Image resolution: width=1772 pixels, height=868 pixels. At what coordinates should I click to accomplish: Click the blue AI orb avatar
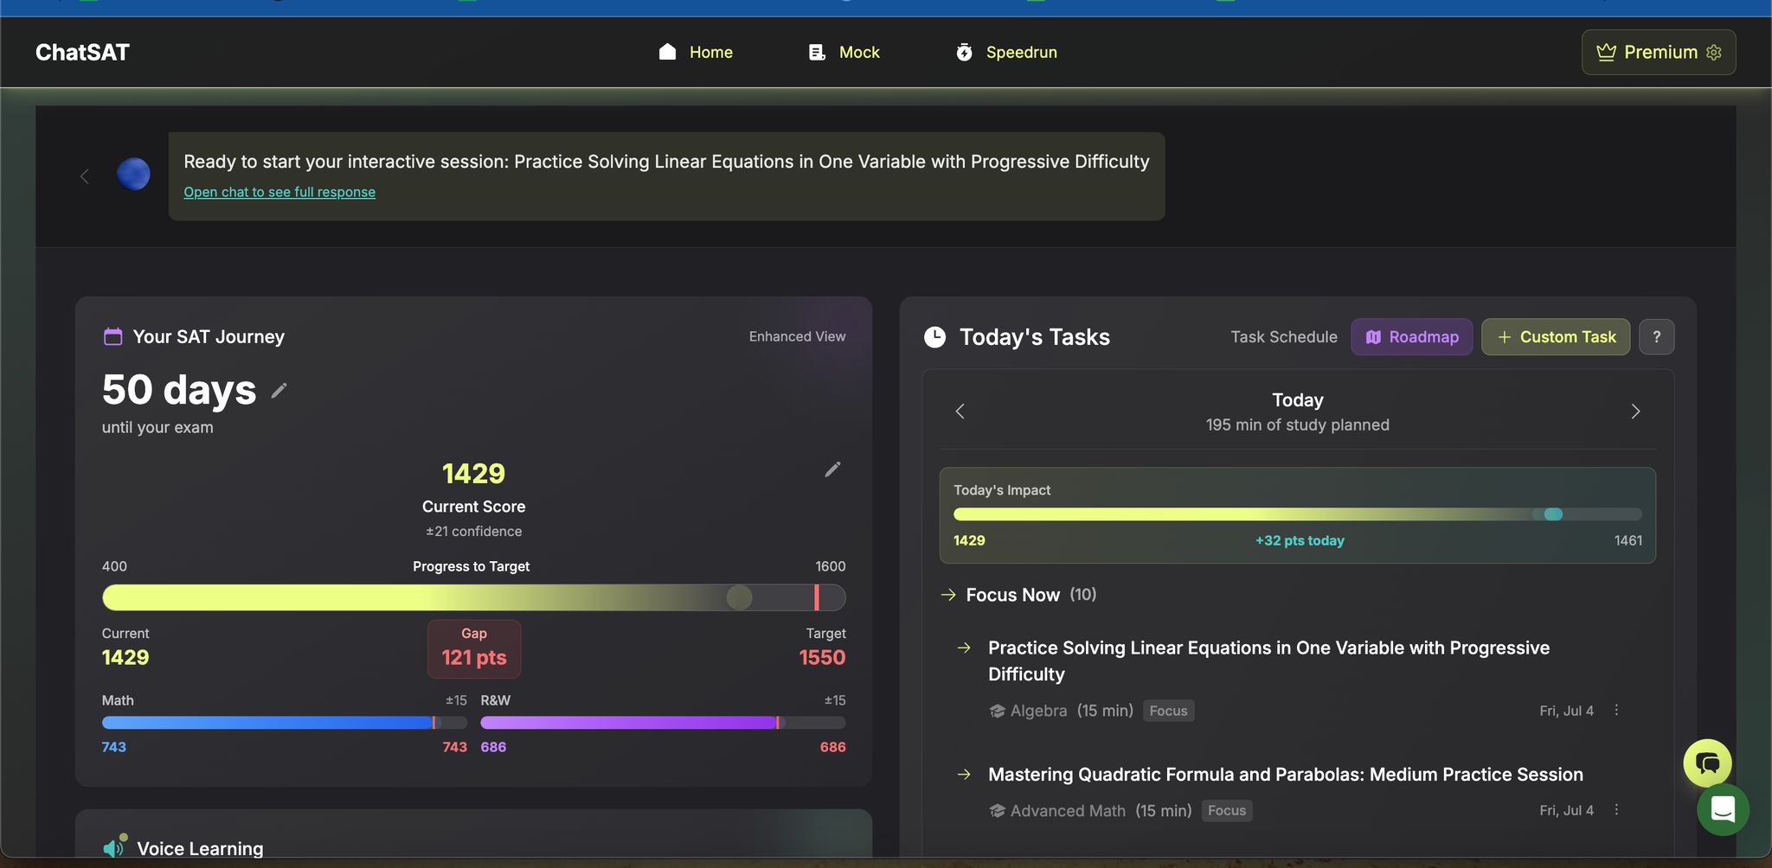pos(133,175)
